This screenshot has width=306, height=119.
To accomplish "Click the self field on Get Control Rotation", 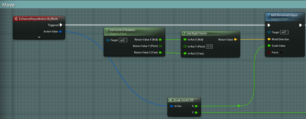I will pos(123,40).
